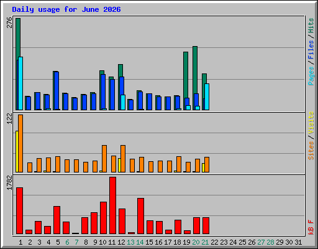Click green weekend day 28 on the x-axis
This screenshot has width=318, height=249.
pos(270,242)
